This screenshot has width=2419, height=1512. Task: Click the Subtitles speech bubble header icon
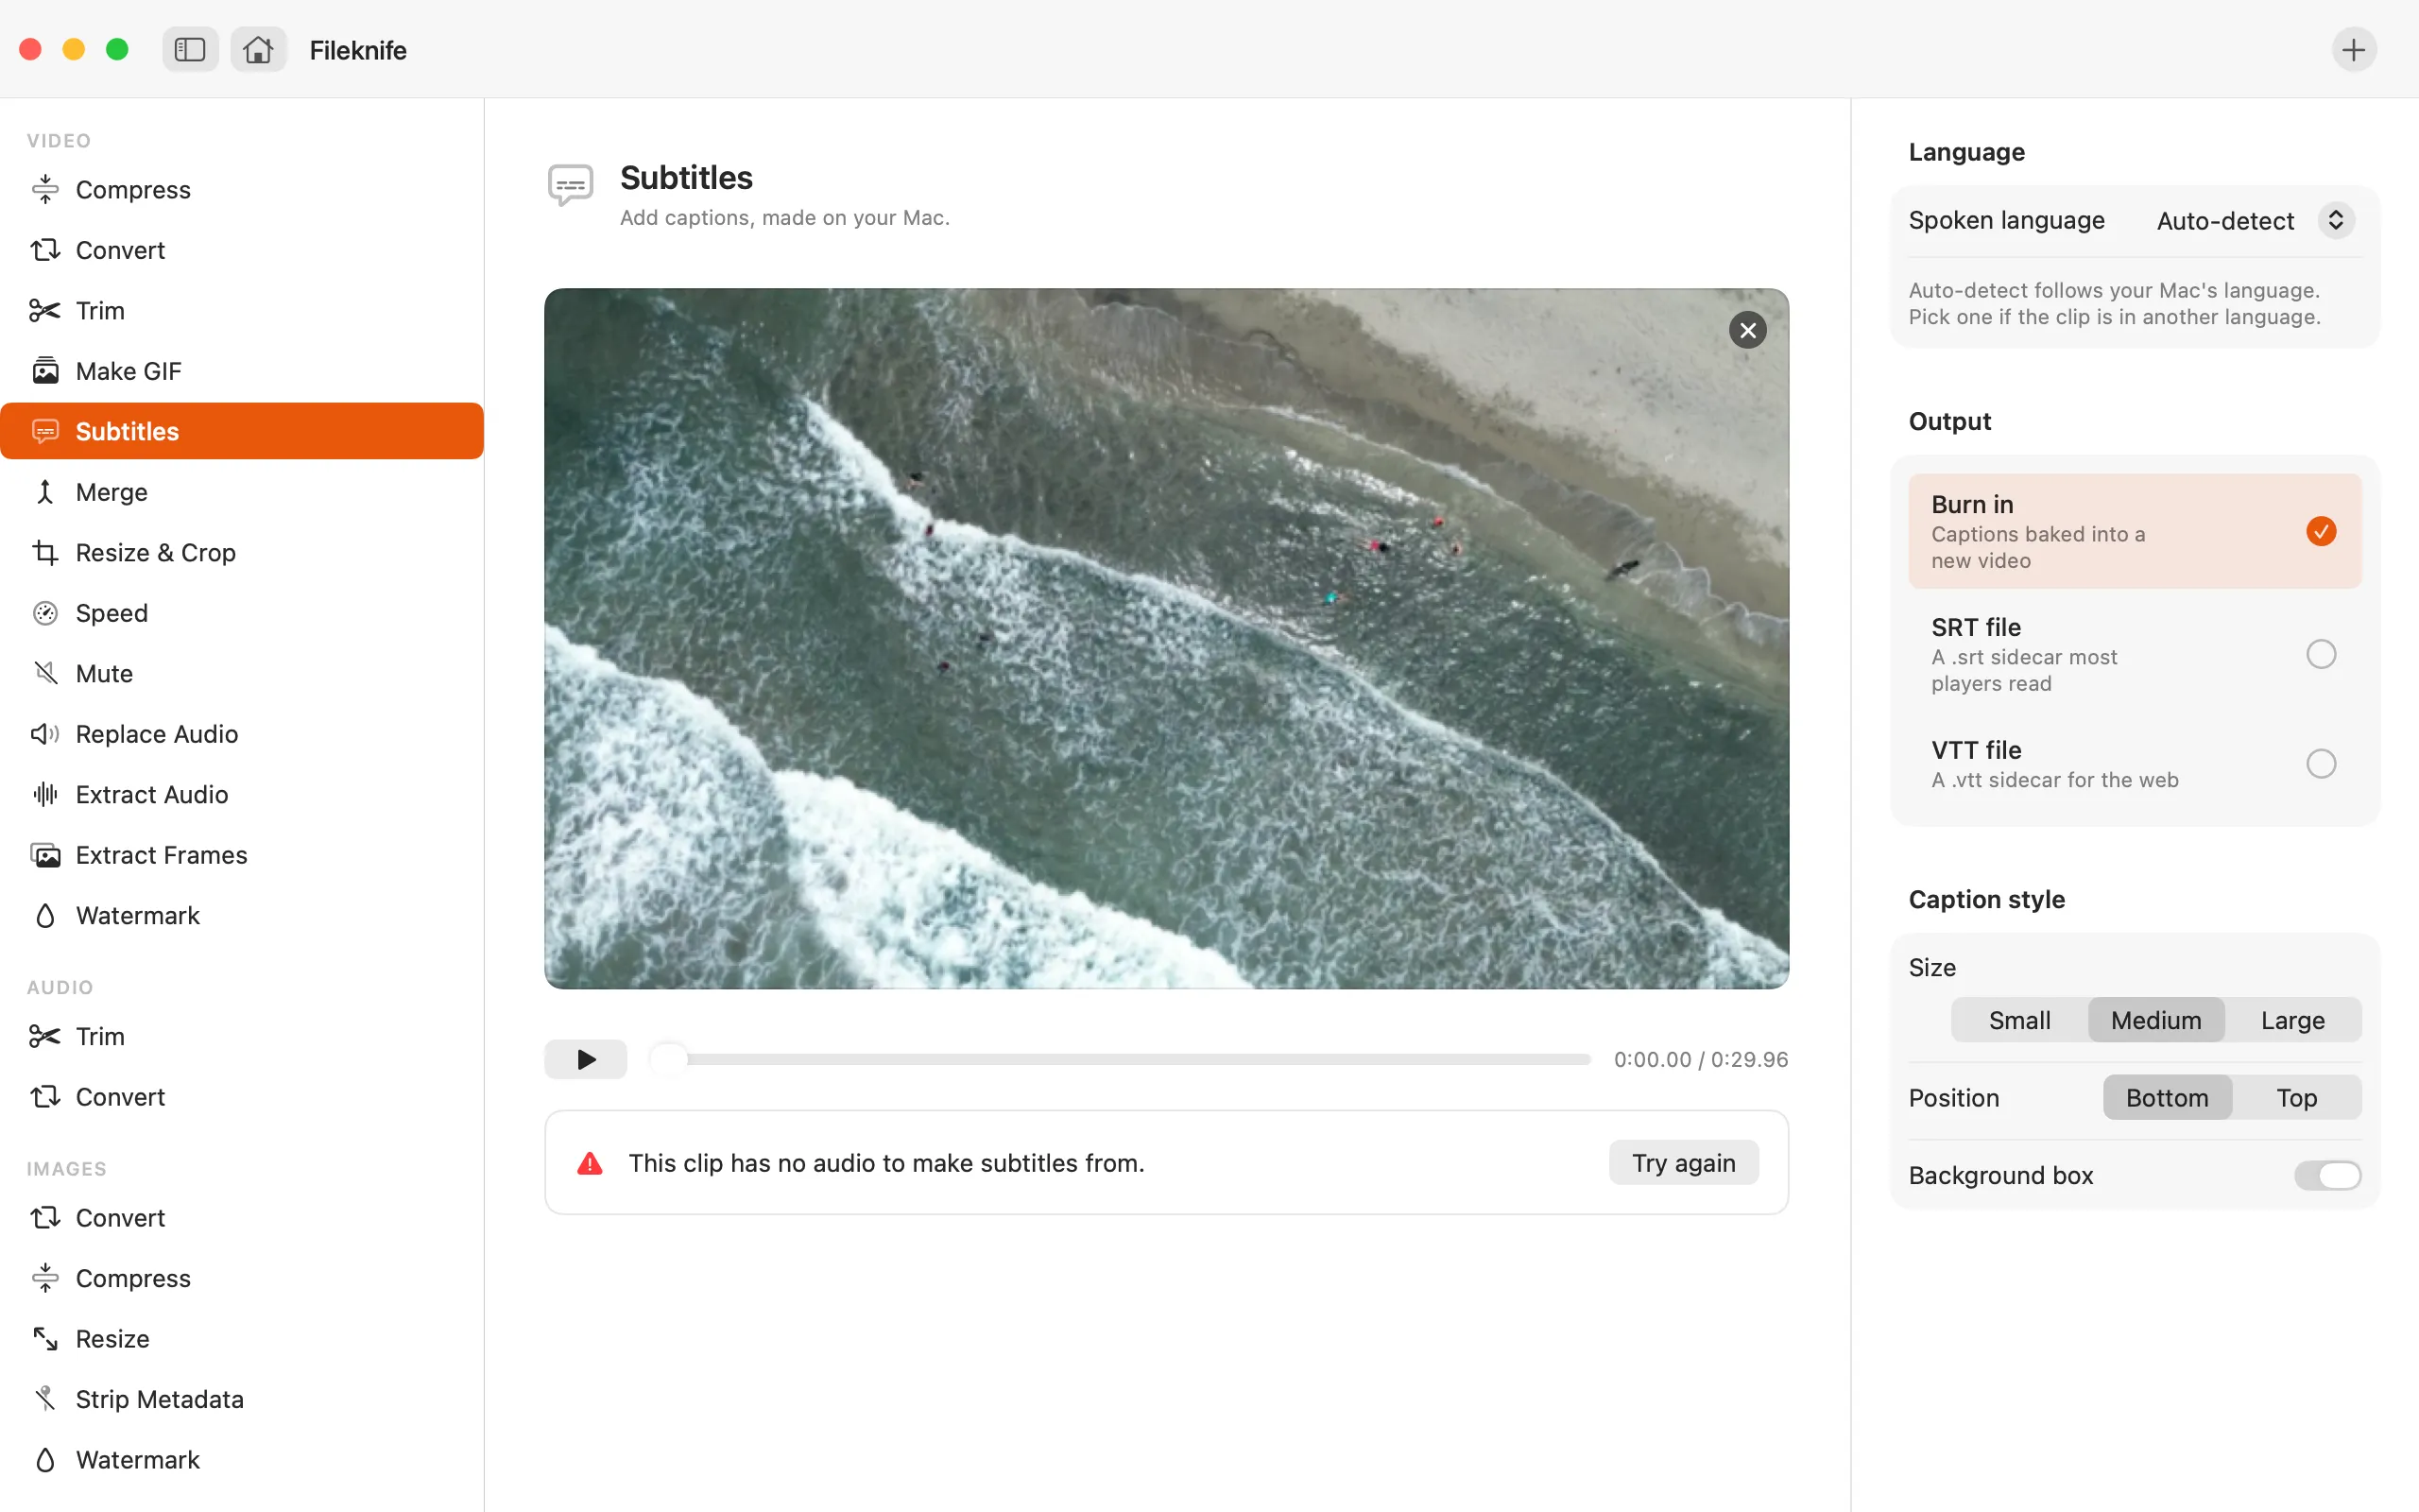(x=571, y=185)
